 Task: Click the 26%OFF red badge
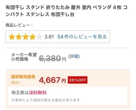(x=78, y=80)
